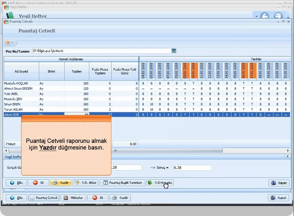Click Ekle in the Yeşil Defter bottom bar
Screen dimensions: 294x216
(x=16, y=198)
